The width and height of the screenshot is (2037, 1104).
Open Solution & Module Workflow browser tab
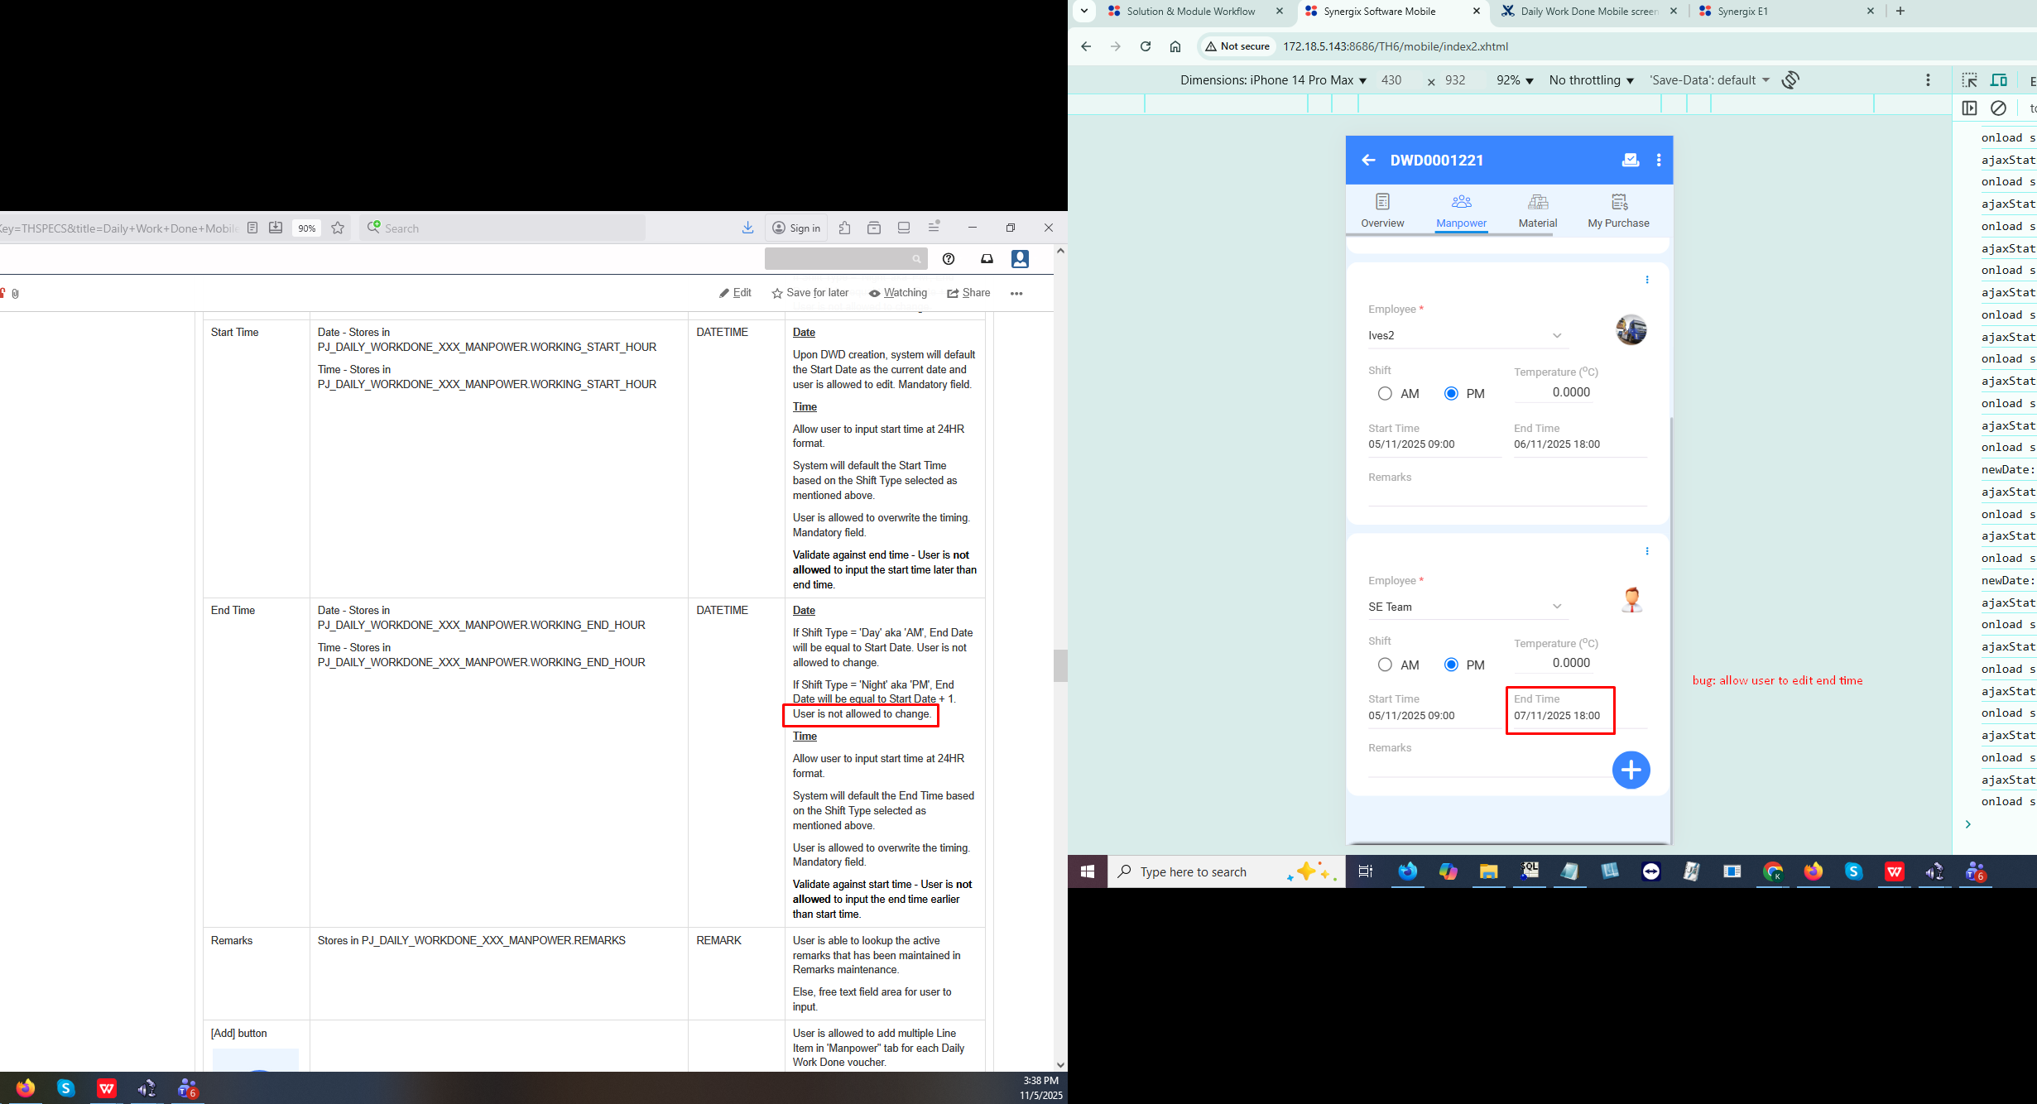point(1190,12)
